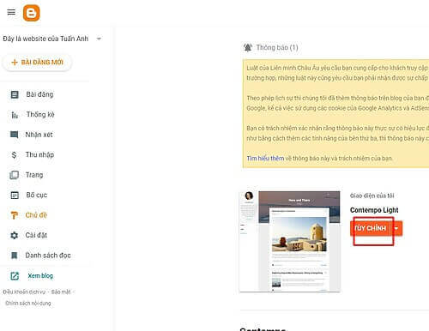Open the Chính sách nội dung link
The width and height of the screenshot is (429, 331).
coord(28,303)
